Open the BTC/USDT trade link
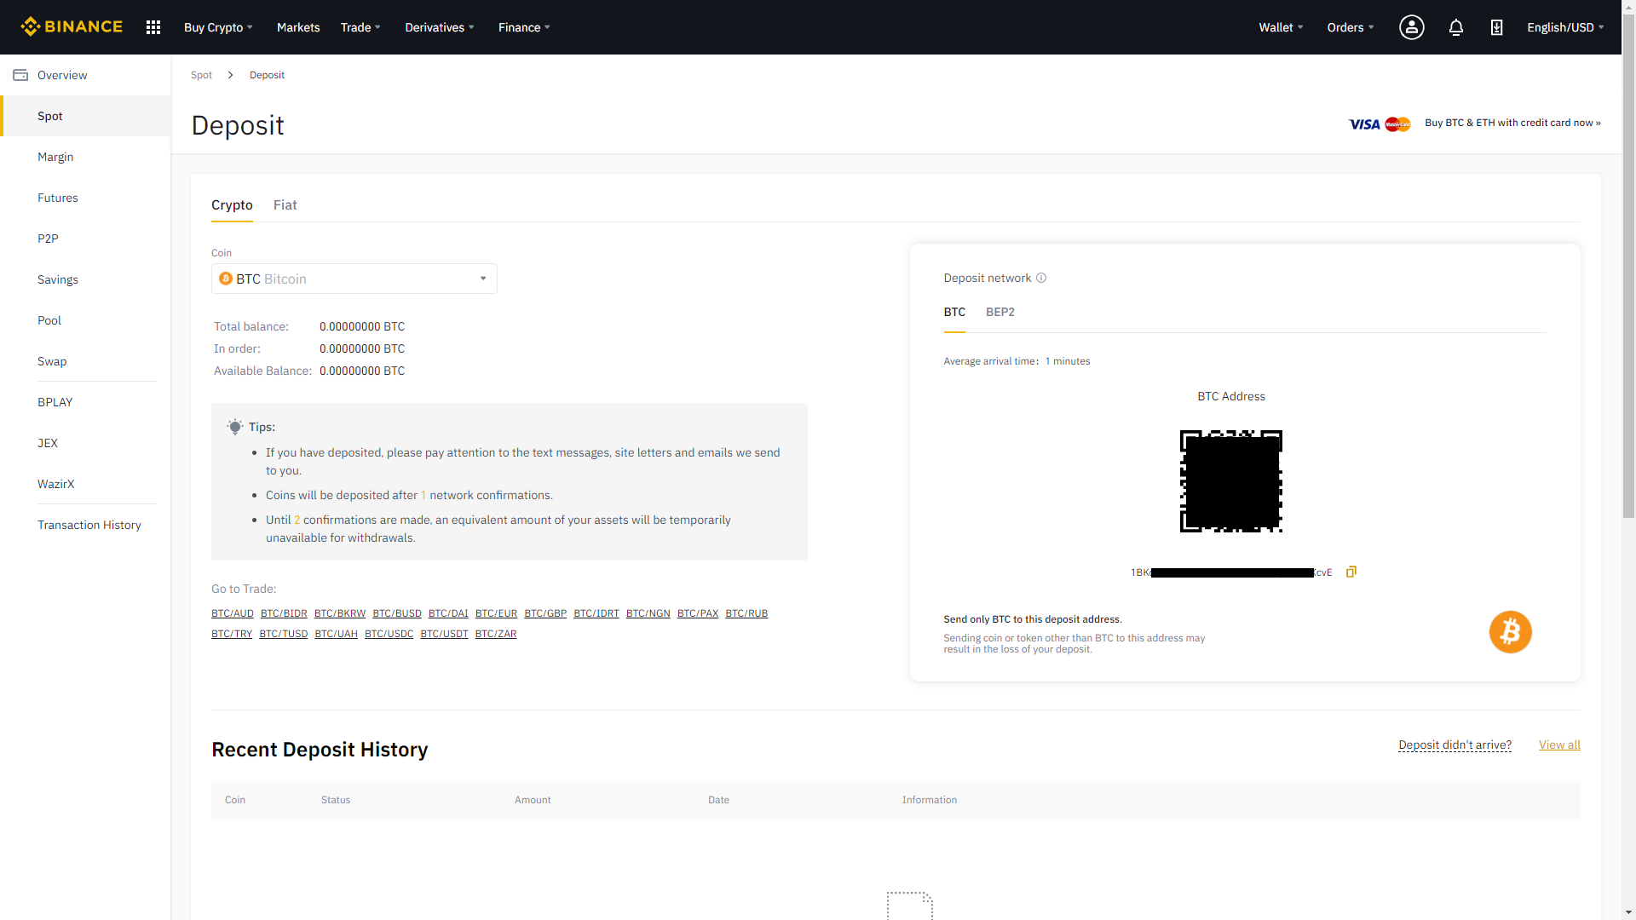This screenshot has height=920, width=1636. click(x=444, y=634)
